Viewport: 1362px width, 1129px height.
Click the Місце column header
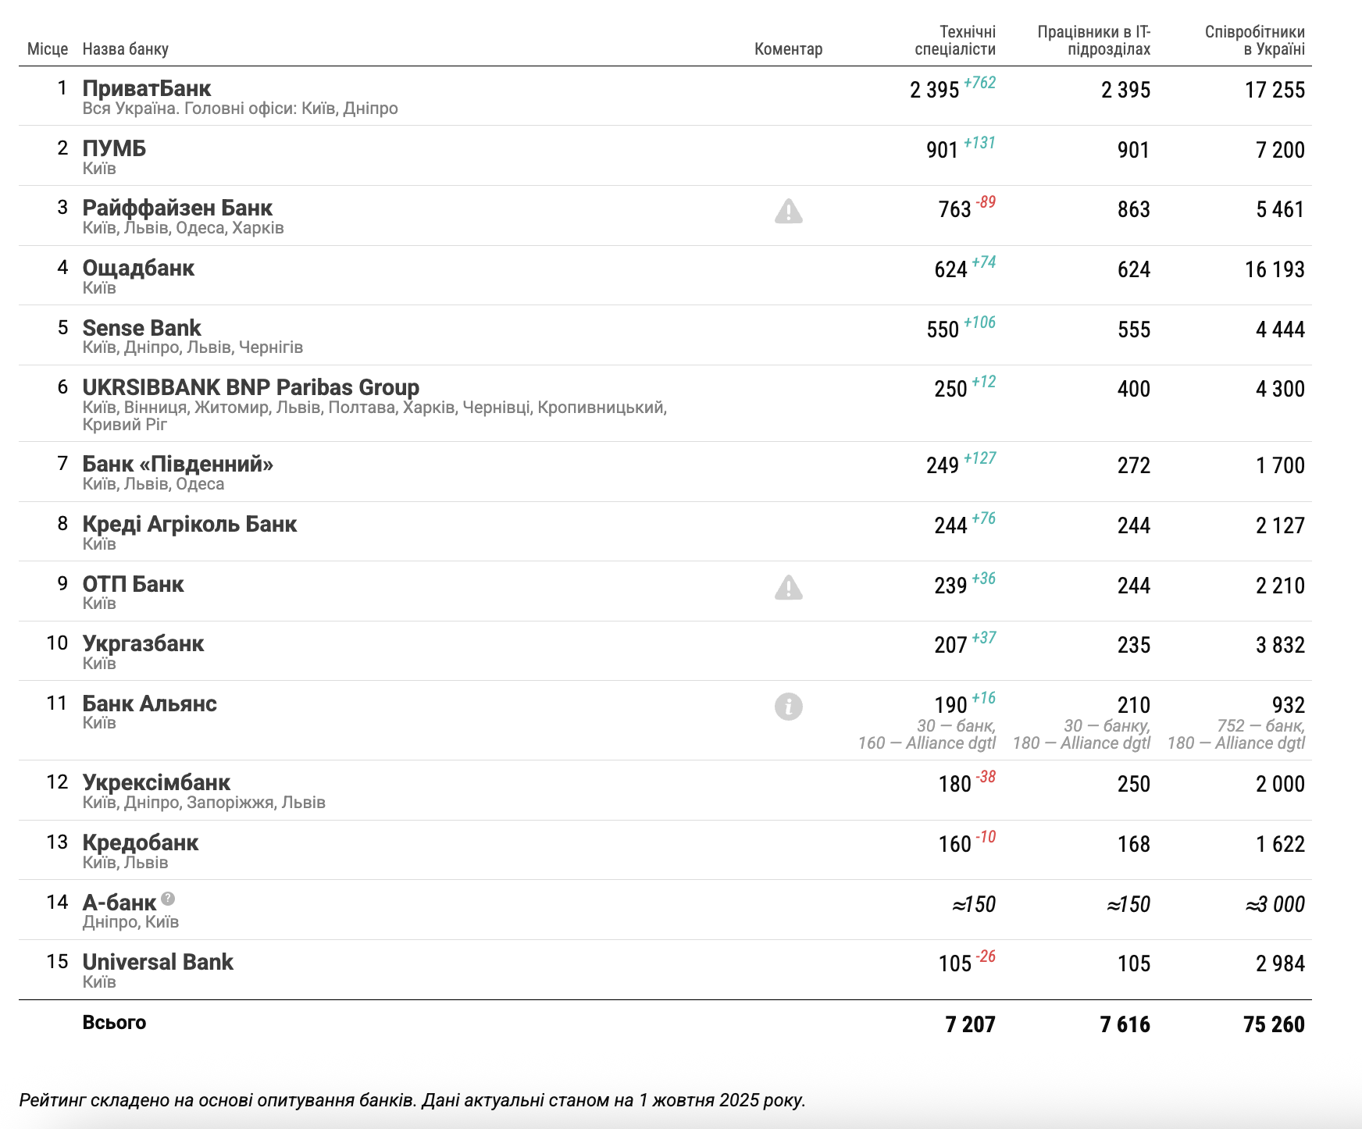[48, 49]
